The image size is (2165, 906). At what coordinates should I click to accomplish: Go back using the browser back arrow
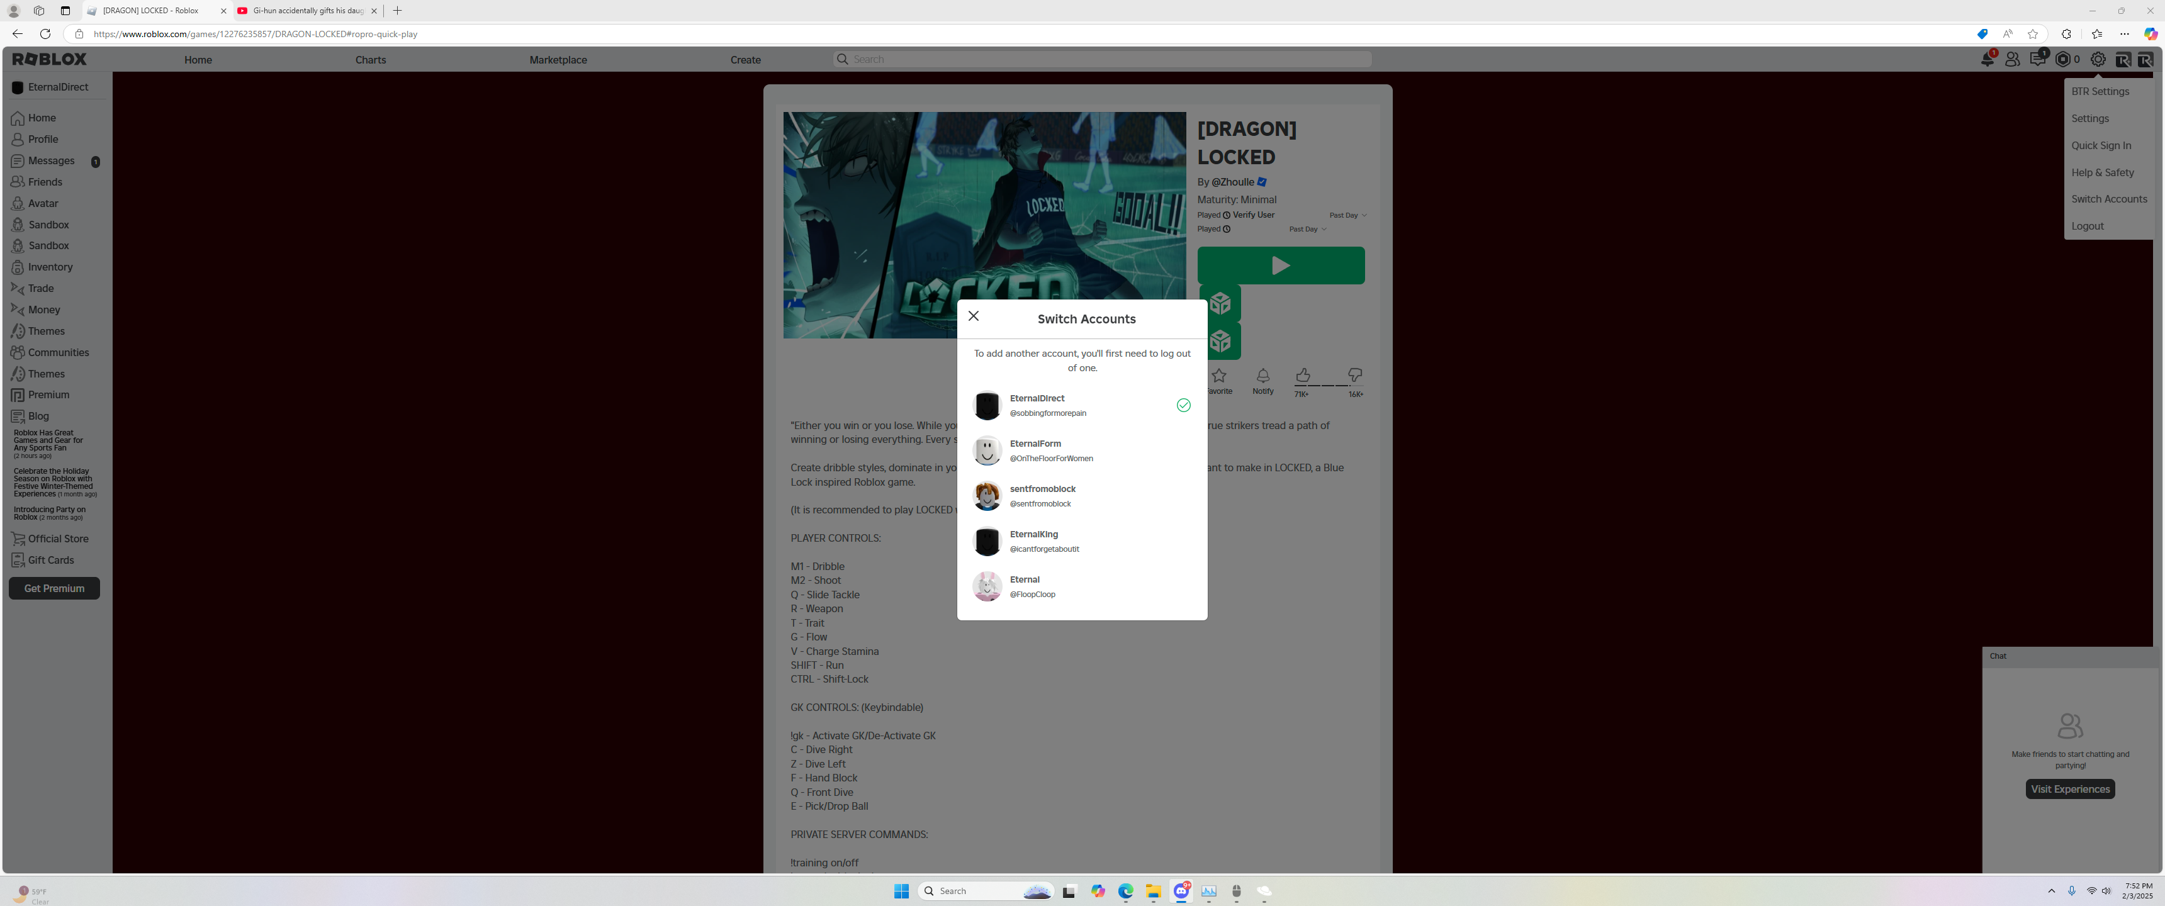(x=18, y=33)
